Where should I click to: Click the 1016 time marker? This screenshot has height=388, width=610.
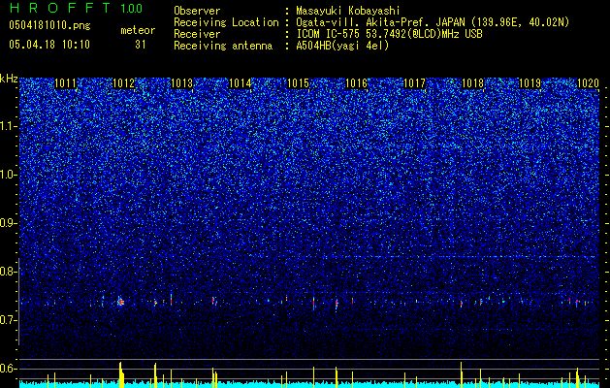pyautogui.click(x=356, y=83)
